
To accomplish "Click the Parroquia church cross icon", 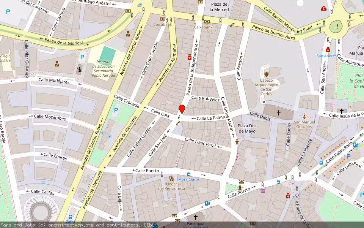I will 196,217.
